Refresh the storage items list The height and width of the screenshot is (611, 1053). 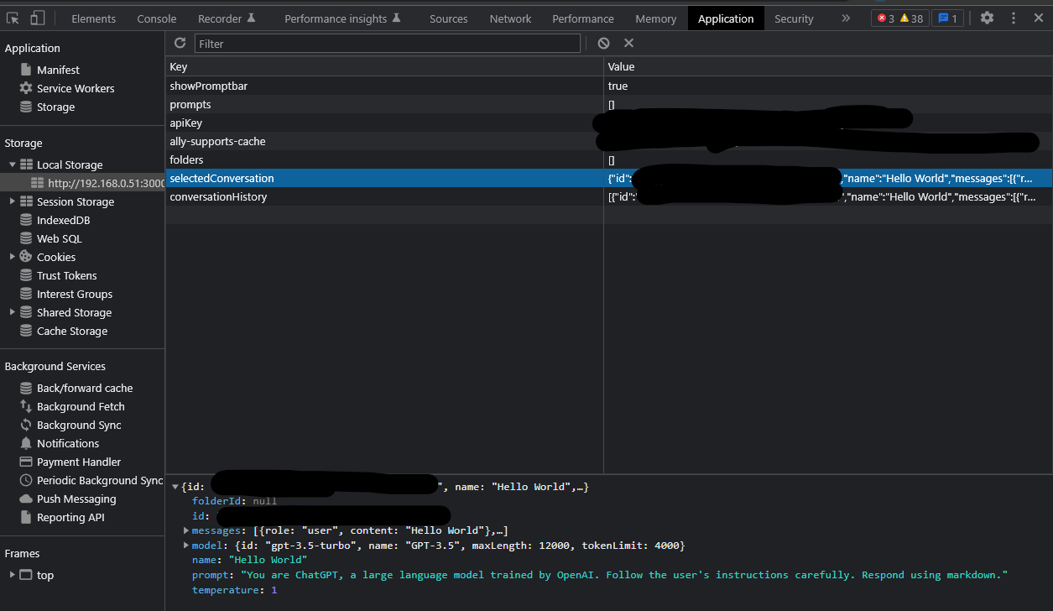(x=180, y=43)
